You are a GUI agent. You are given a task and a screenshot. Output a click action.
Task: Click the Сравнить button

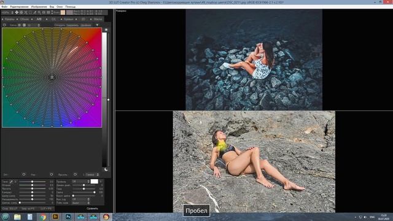pos(92,209)
